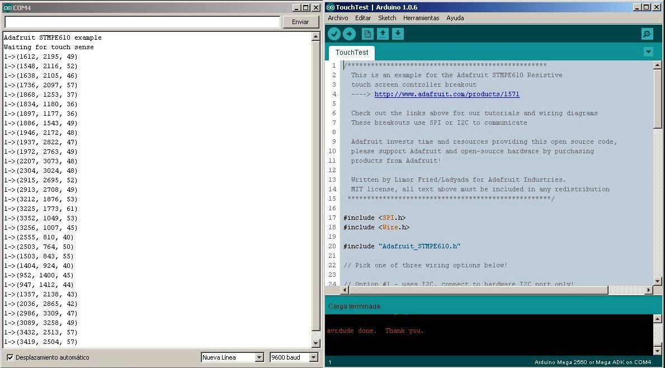Click serial line '1->(1612, 2195, 49)'
665x368 pixels.
pyautogui.click(x=41, y=56)
